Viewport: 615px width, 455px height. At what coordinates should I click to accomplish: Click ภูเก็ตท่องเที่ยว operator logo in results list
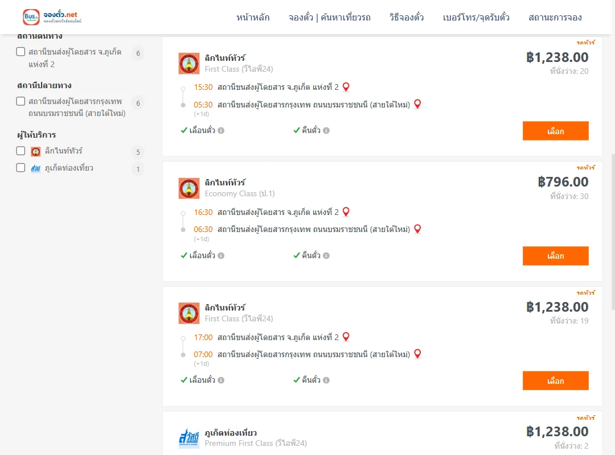pyautogui.click(x=189, y=438)
